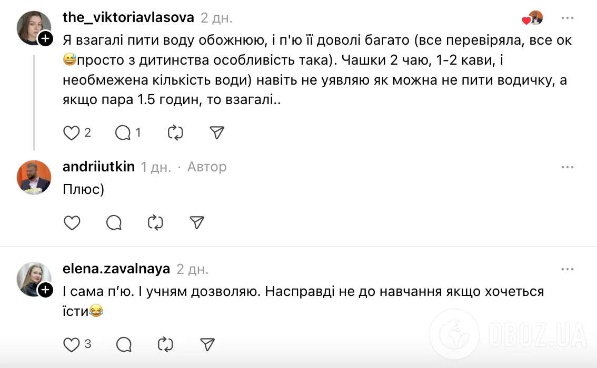
Task: Like andriiutkin's reply 'Плюс)' with the heart
Action: tap(72, 223)
